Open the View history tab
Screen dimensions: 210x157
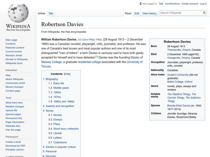[149, 13]
